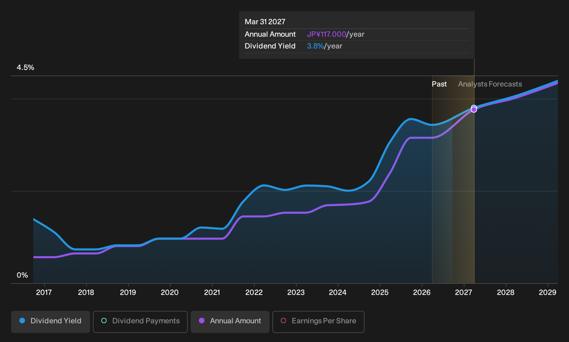Enable the Dividend Payments series

coord(140,322)
